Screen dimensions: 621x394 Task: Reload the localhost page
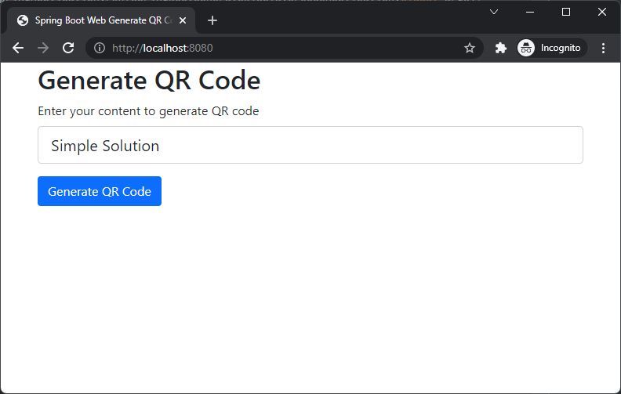tap(68, 48)
